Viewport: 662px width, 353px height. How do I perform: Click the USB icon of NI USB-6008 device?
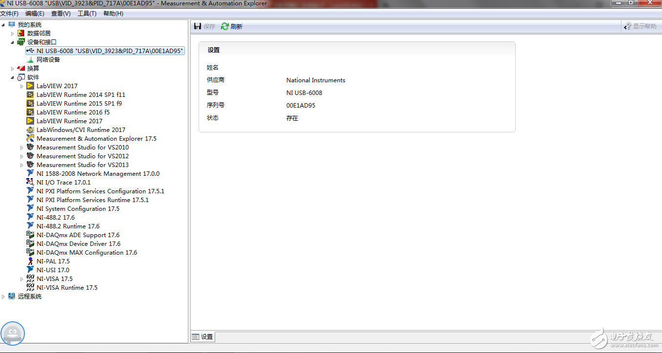coord(30,51)
